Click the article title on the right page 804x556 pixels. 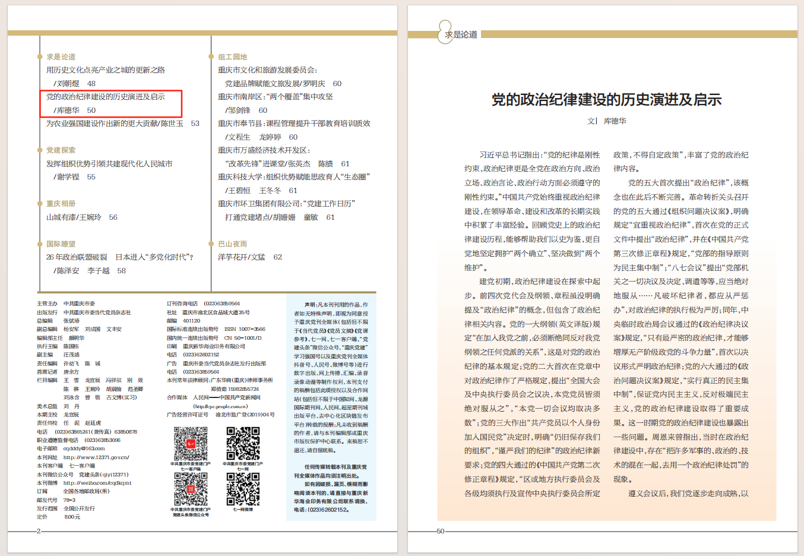pos(606,99)
